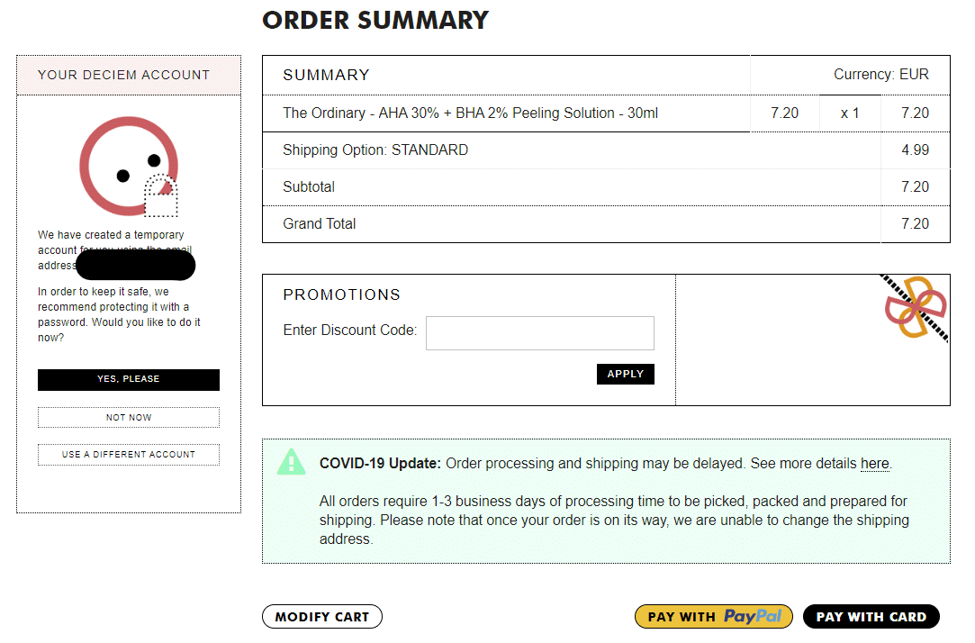The height and width of the screenshot is (643, 975).
Task: Proceed with PAY WITH CARD
Action: 871,617
